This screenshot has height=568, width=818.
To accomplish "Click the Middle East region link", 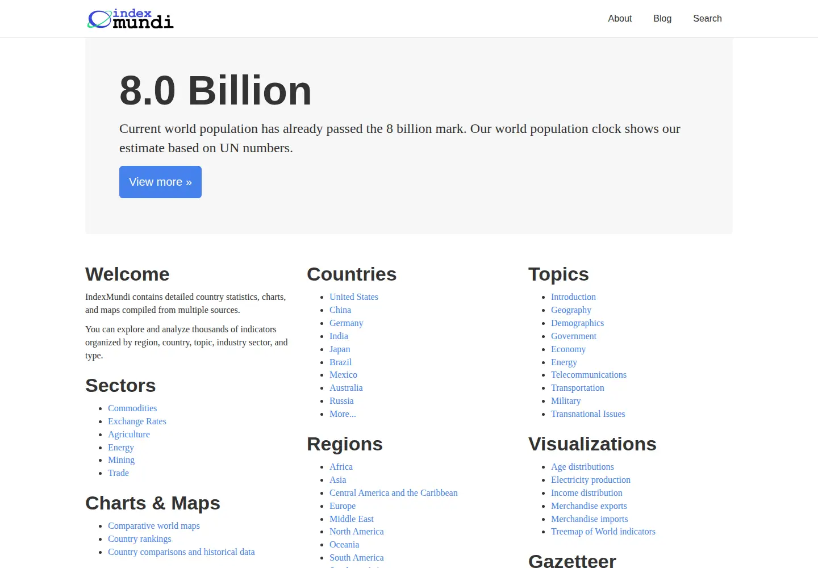I will pyautogui.click(x=352, y=519).
